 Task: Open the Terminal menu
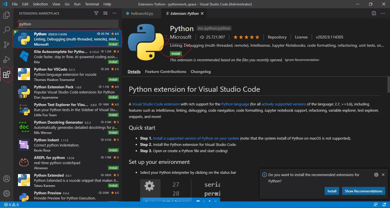click(92, 4)
